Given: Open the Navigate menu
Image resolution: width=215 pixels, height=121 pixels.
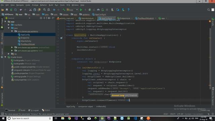Looking at the screenshot, I should click(x=20, y=5).
